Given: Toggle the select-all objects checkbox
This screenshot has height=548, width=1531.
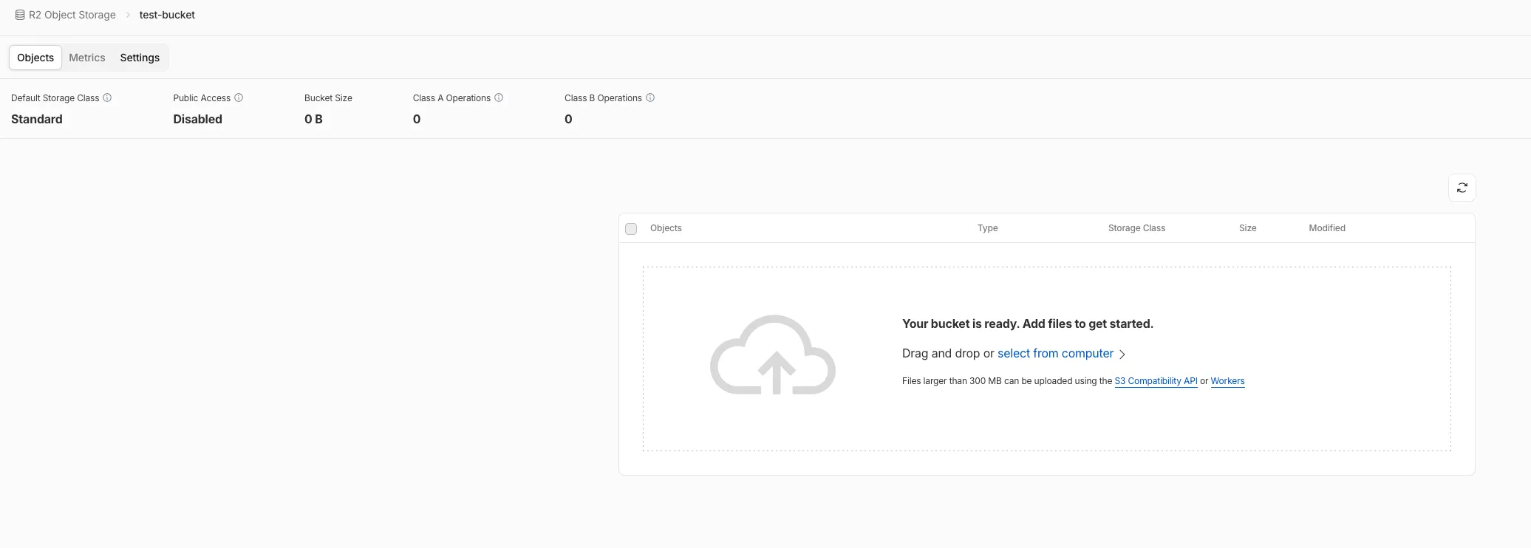Looking at the screenshot, I should click(x=631, y=229).
